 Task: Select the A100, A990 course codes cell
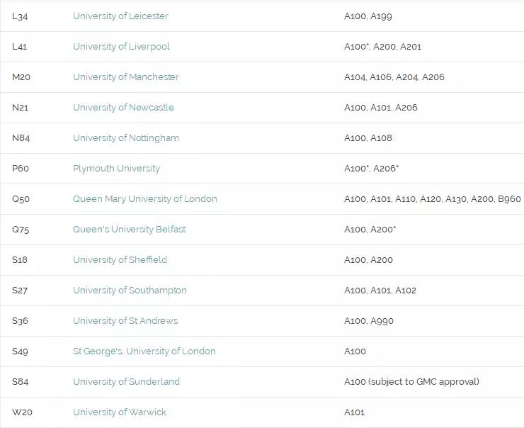click(x=369, y=321)
